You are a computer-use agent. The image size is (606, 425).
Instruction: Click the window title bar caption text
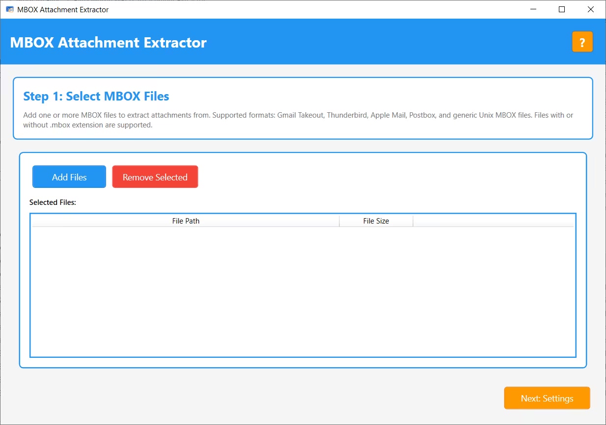(63, 9)
